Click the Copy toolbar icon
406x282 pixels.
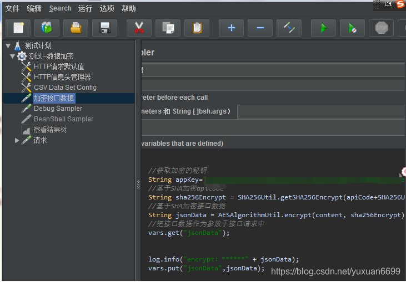pyautogui.click(x=168, y=28)
